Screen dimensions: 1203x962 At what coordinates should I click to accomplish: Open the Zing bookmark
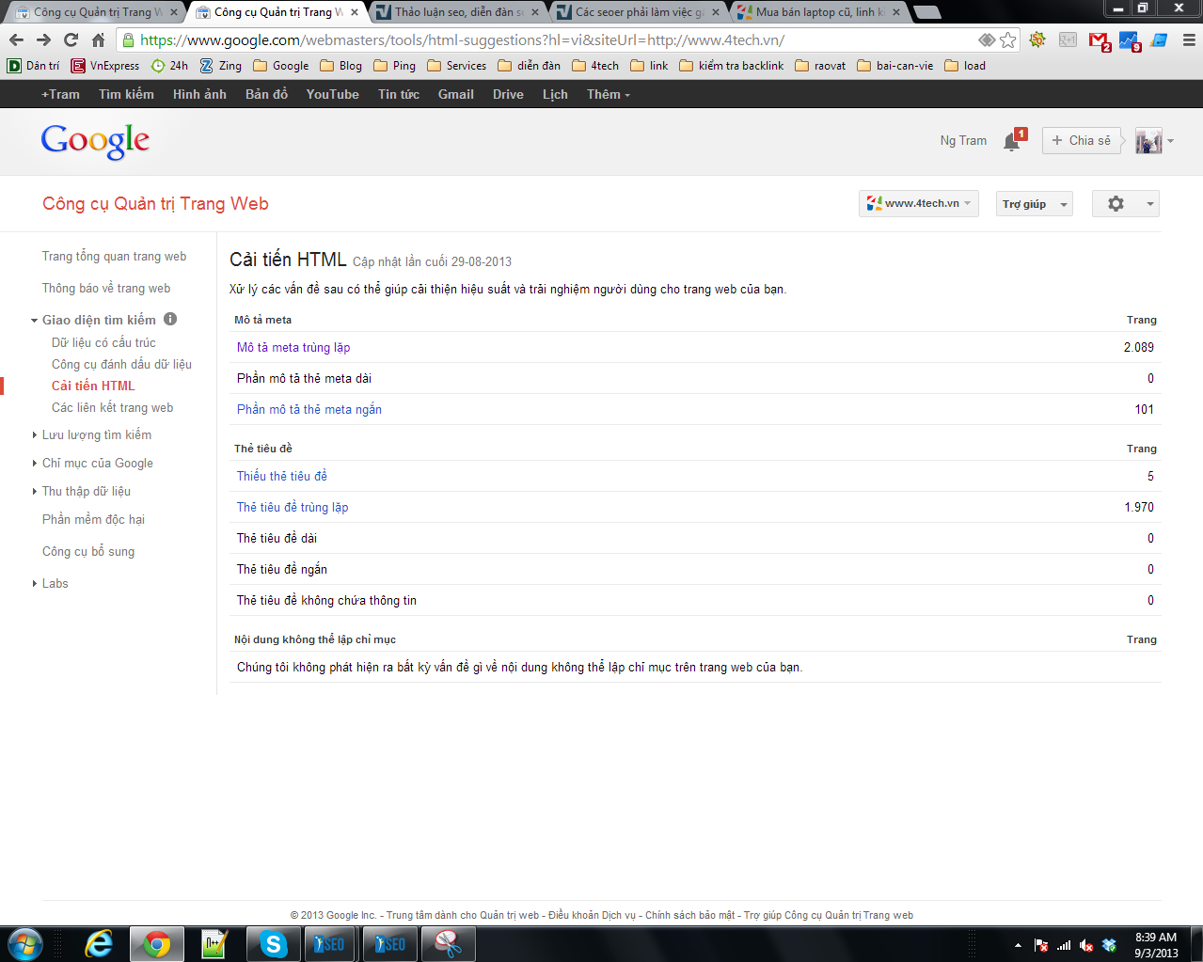220,66
